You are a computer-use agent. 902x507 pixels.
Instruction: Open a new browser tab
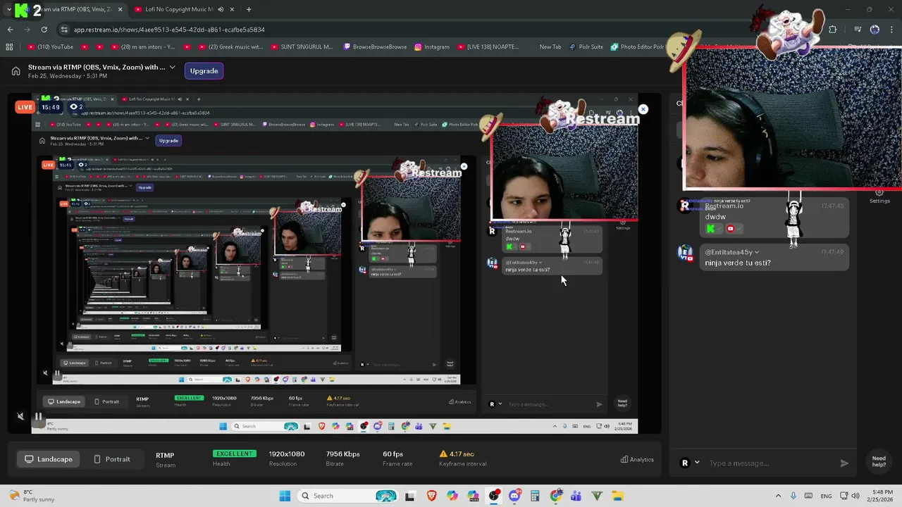click(248, 9)
